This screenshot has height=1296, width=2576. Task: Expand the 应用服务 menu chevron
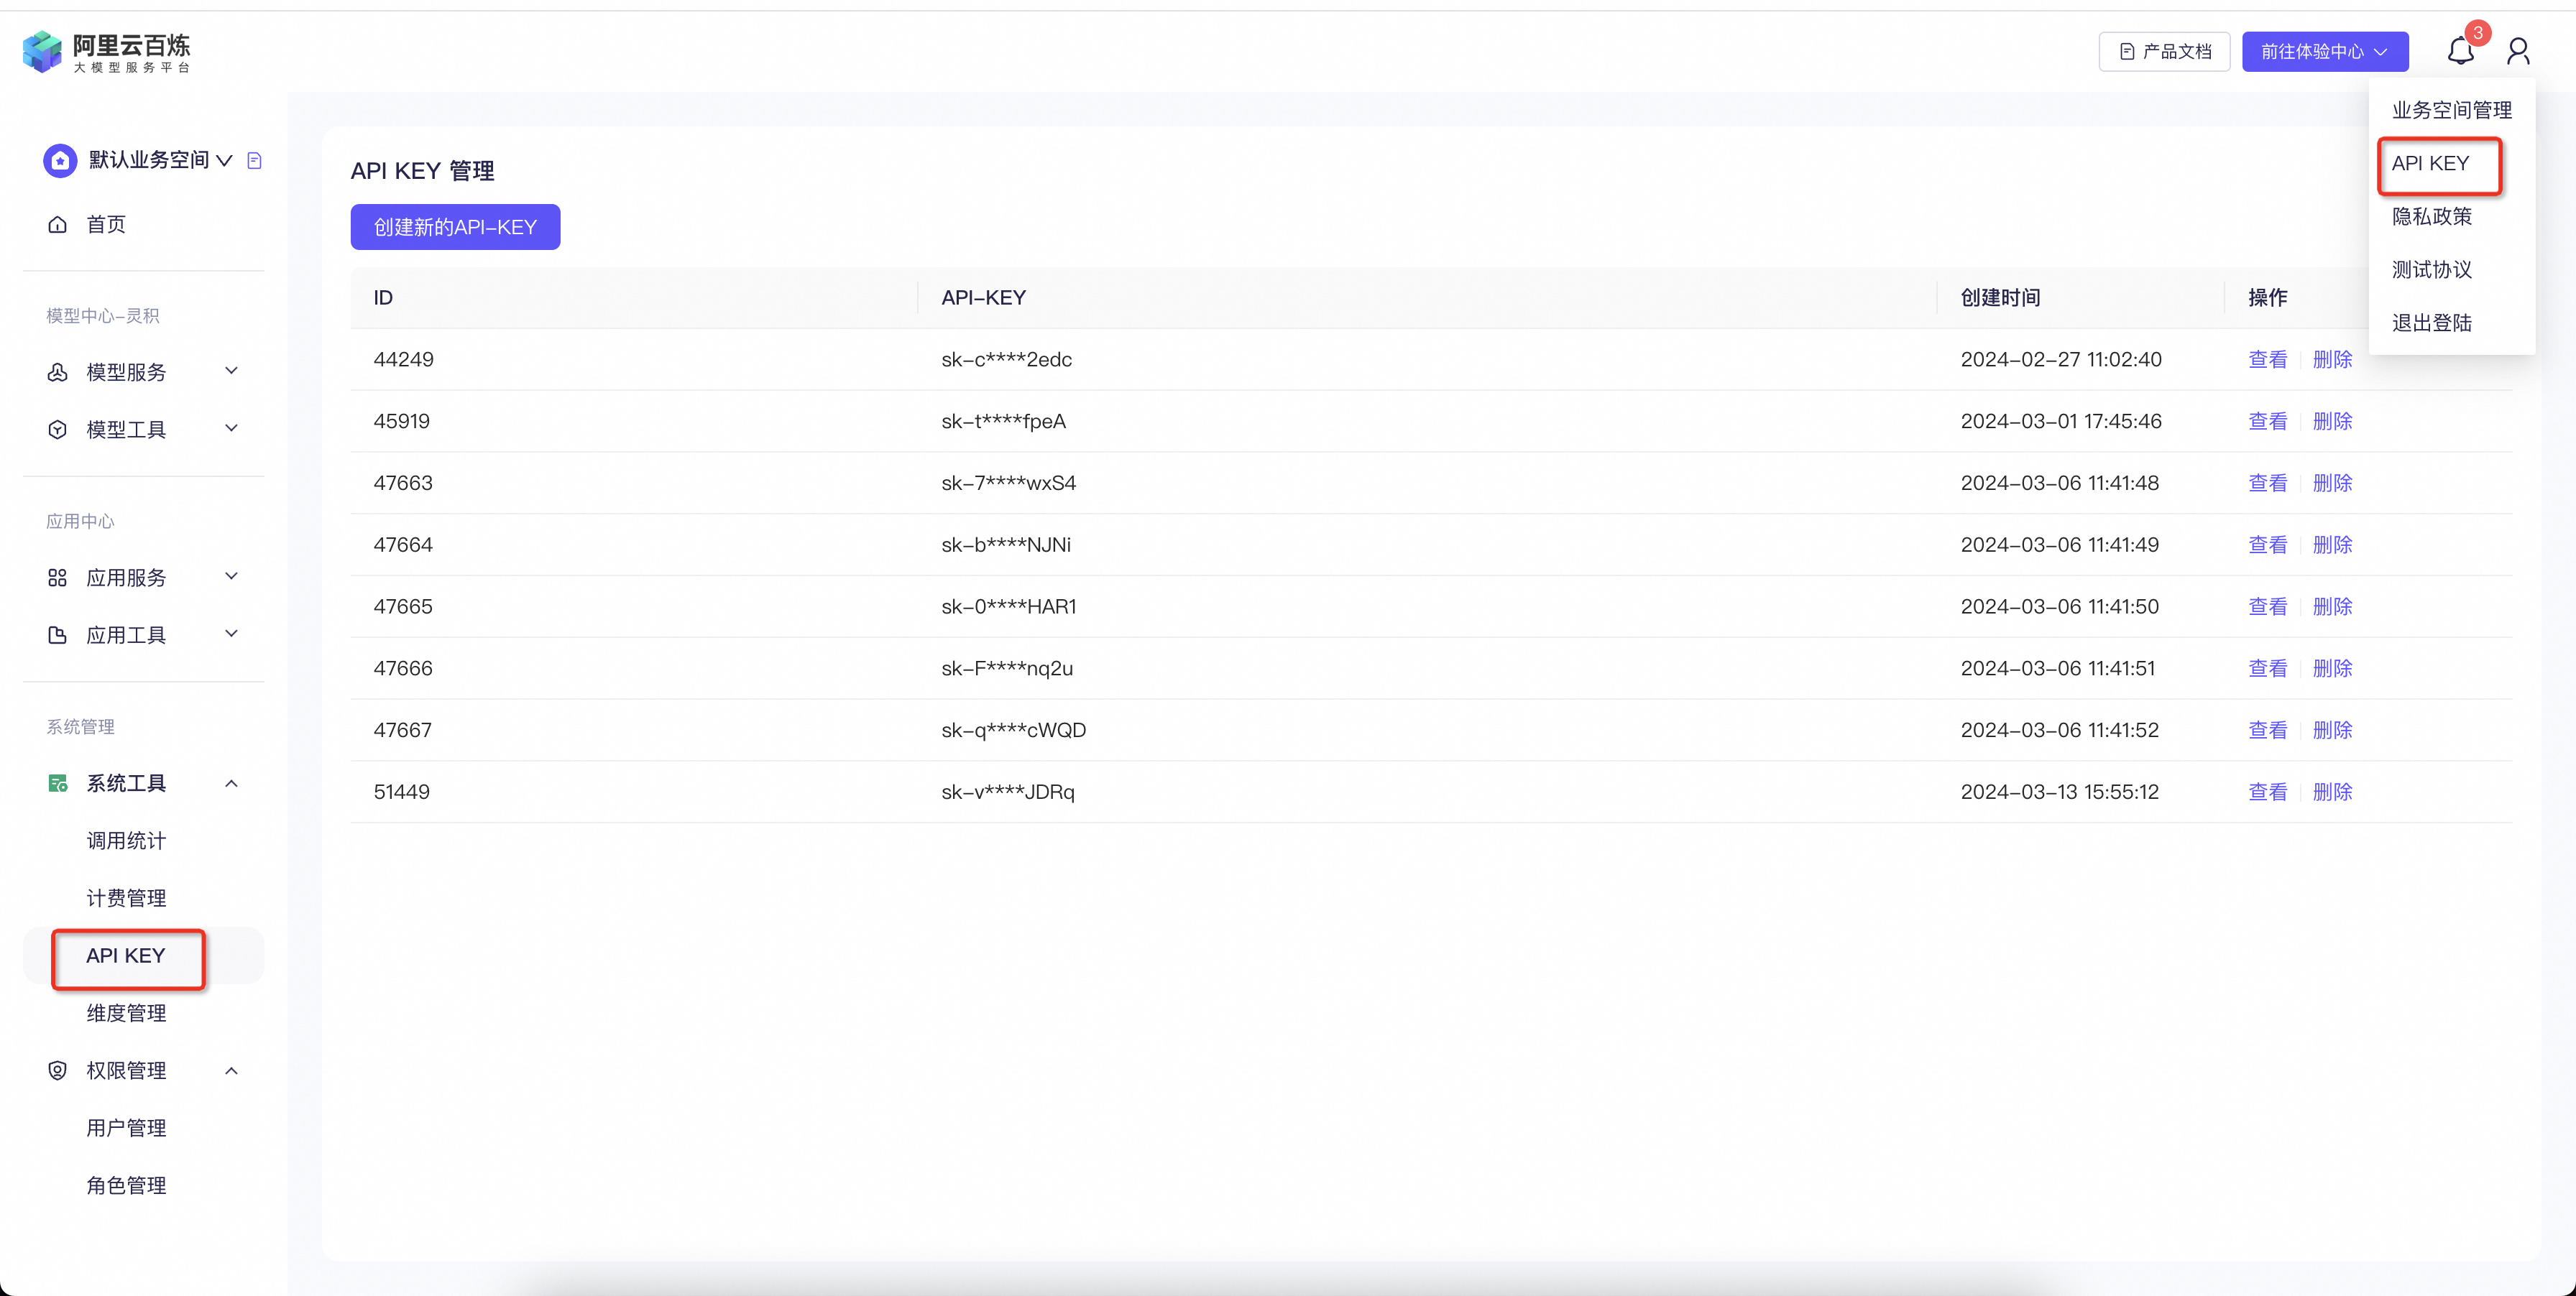(x=232, y=575)
